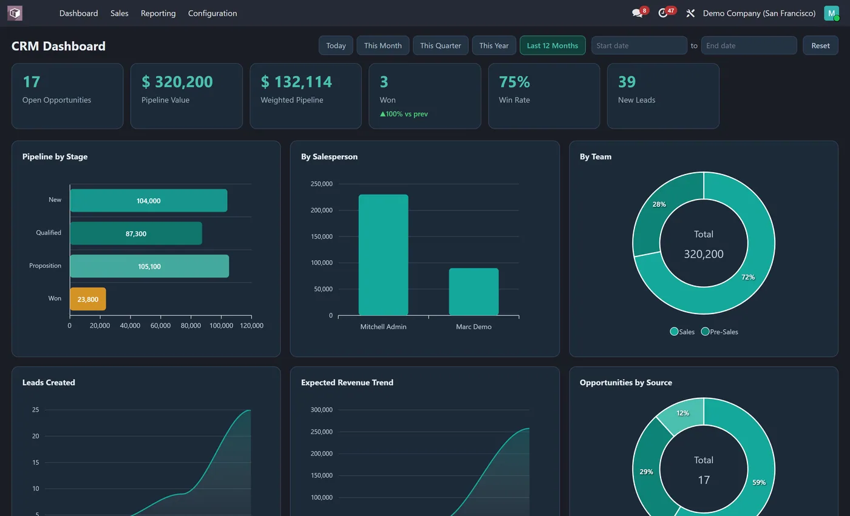The height and width of the screenshot is (516, 850).
Task: Toggle the Sales legend swatch
Action: (x=674, y=331)
